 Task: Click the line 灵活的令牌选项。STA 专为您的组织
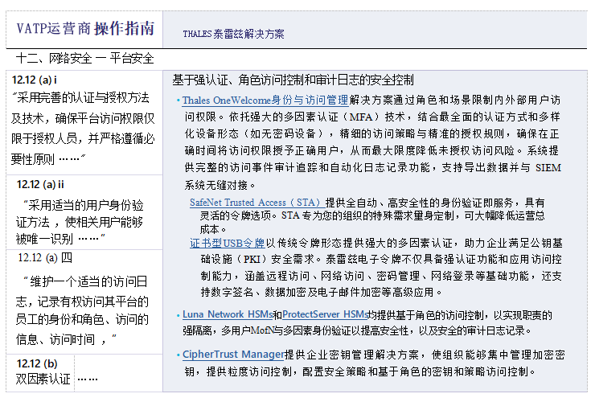372,216
